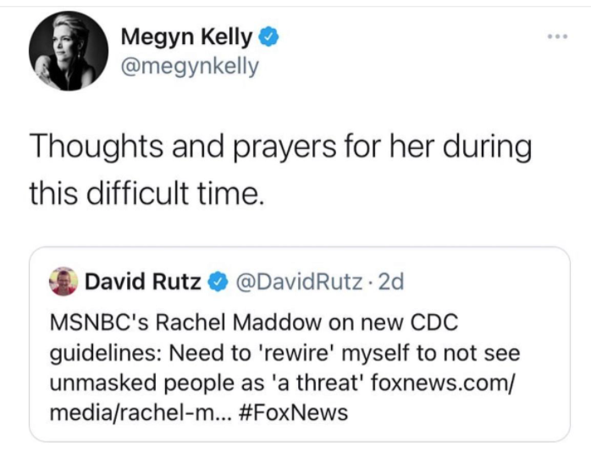Select the 'Thoughts and prayers' tweet line
The width and height of the screenshot is (591, 452).
click(x=280, y=147)
